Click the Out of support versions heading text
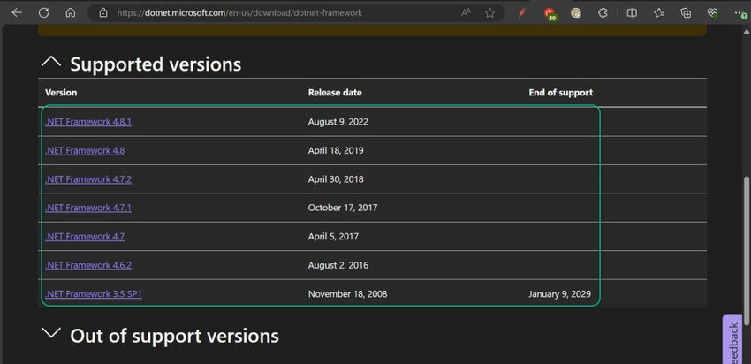The height and width of the screenshot is (364, 751). point(174,336)
